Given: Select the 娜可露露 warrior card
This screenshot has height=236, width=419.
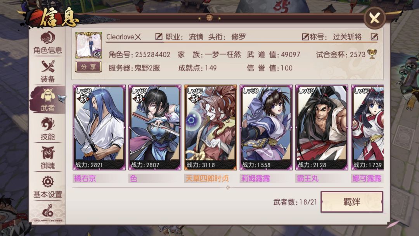Looking at the screenshot, I should tap(367, 127).
